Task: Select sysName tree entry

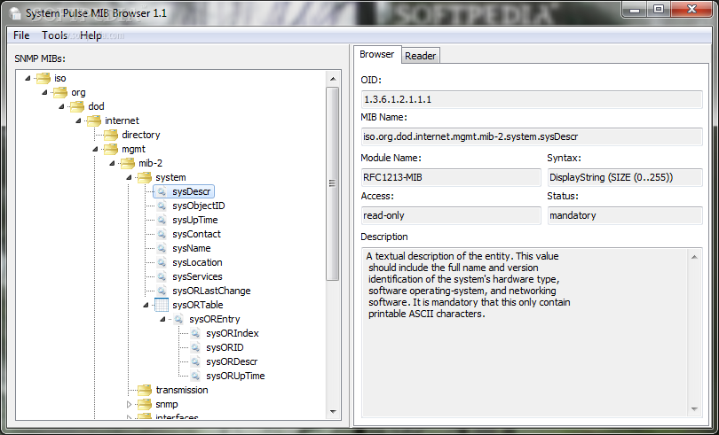Action: pos(192,249)
